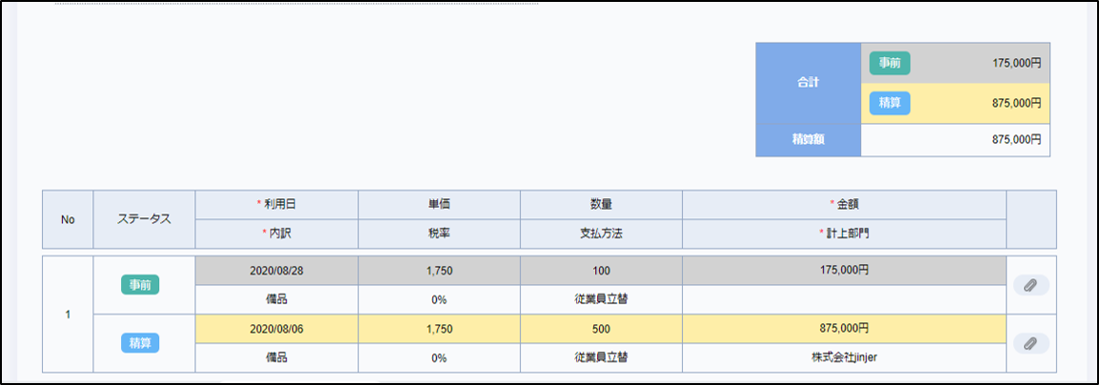Click the 数量 500 cell
This screenshot has width=1099, height=385.
(600, 328)
